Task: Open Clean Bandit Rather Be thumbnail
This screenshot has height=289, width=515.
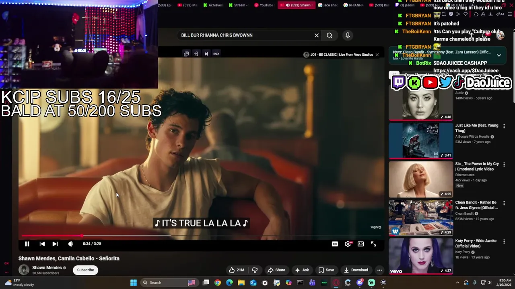Action: [421, 218]
